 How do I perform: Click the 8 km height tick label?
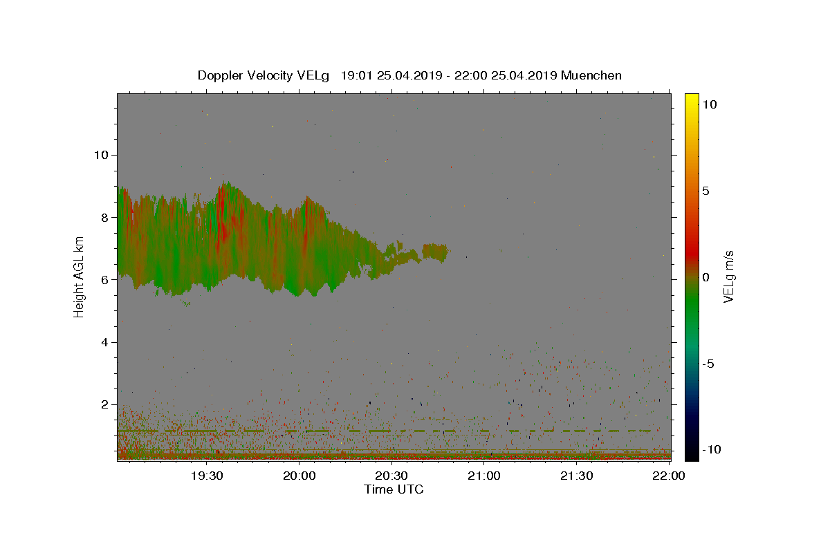point(104,217)
